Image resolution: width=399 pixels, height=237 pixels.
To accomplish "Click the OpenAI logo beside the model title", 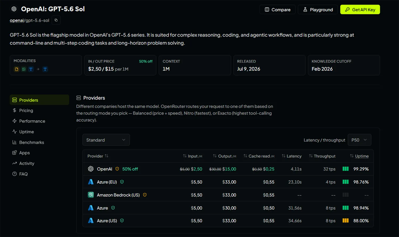I will (x=14, y=9).
